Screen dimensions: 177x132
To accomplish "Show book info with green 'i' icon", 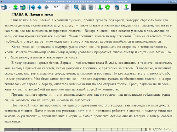I will [x=100, y=7].
